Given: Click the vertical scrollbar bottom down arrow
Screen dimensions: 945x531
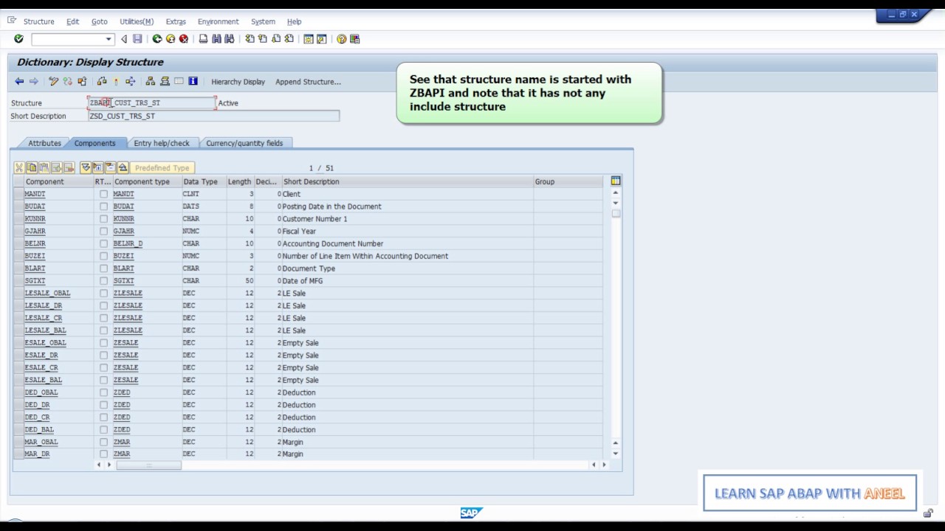Looking at the screenshot, I should (x=615, y=454).
